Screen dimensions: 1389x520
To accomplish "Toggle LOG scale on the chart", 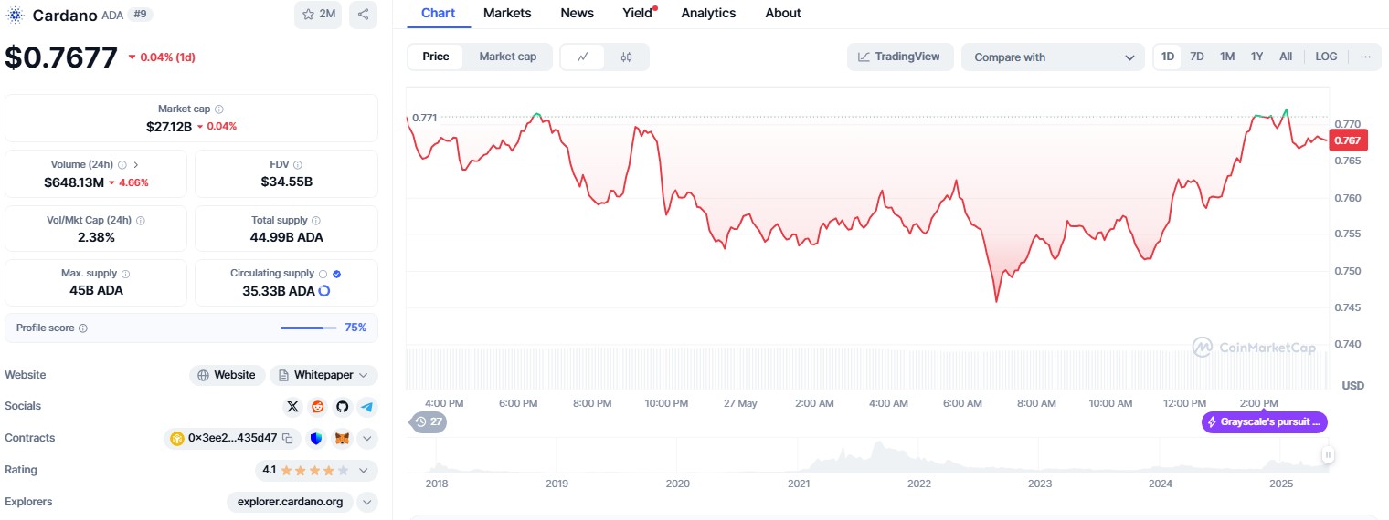I will tap(1326, 57).
